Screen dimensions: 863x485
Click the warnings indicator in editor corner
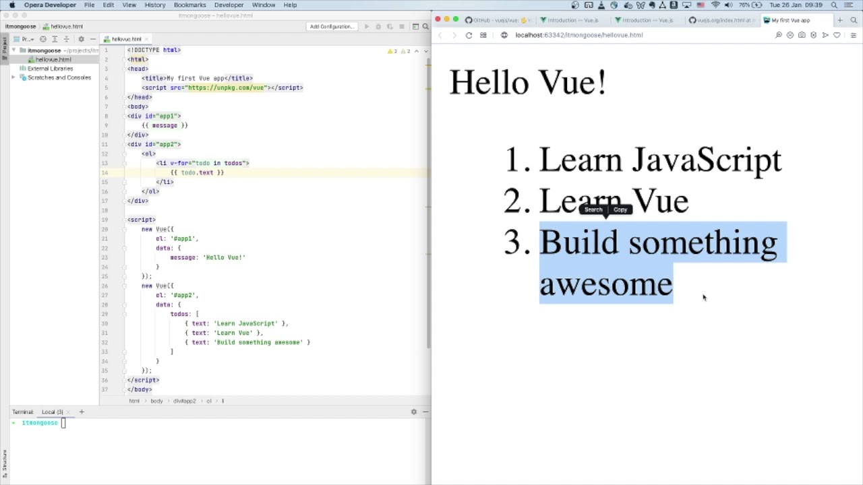tap(399, 51)
